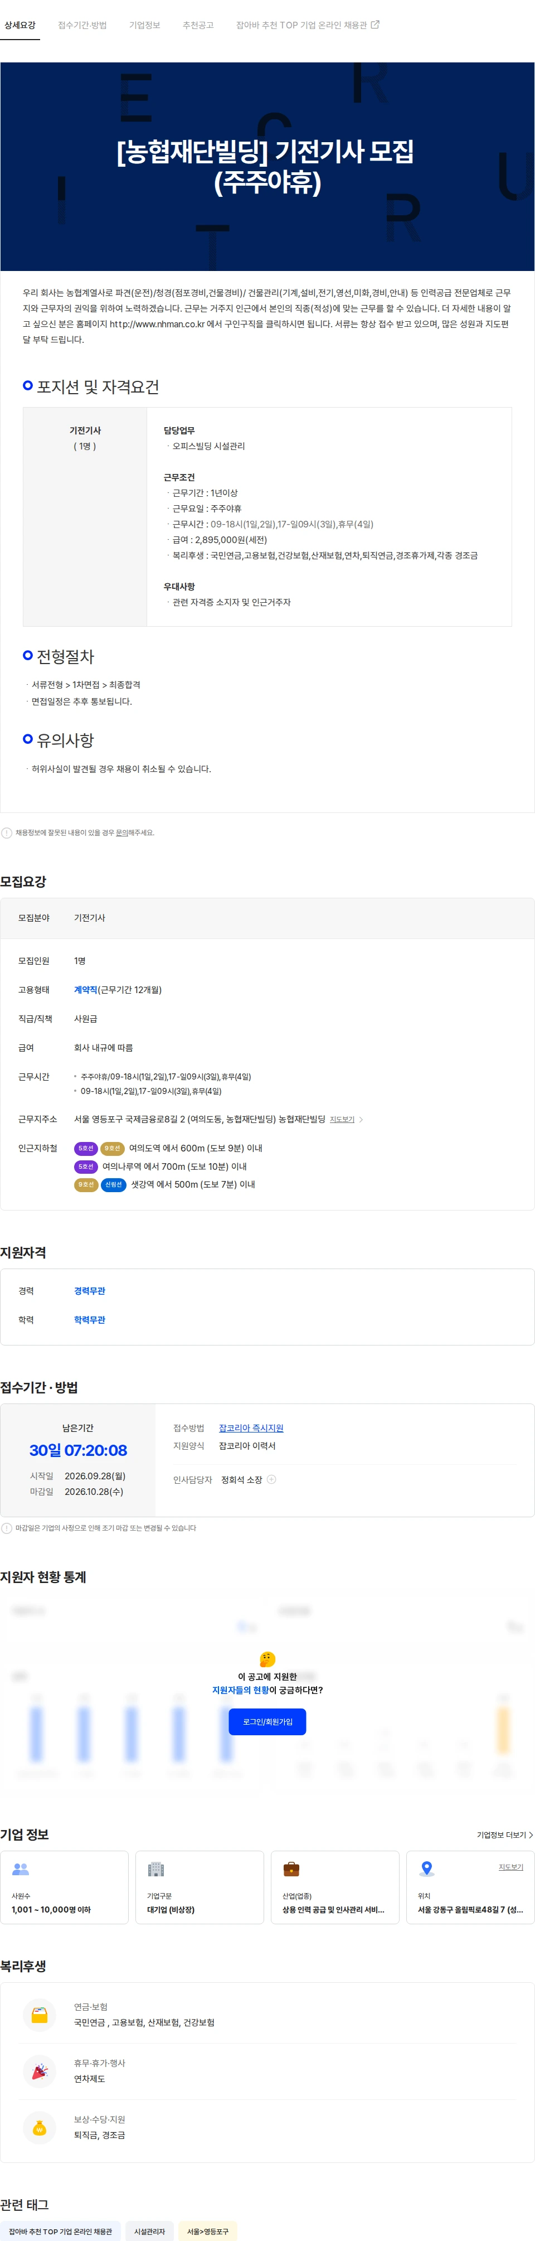The image size is (535, 2241).
Task: Click 관련 자격증 소지자 및 인근거주자 line
Action: coord(231,602)
